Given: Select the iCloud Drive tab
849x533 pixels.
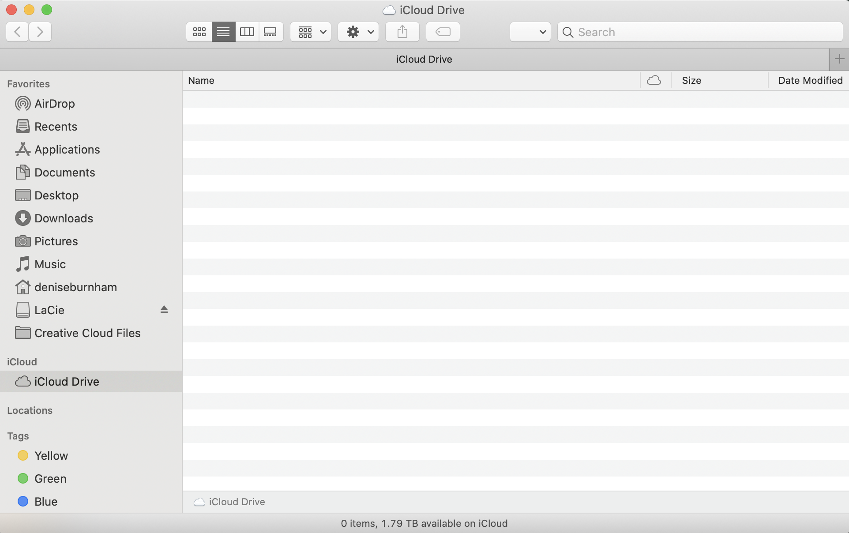Looking at the screenshot, I should point(424,59).
